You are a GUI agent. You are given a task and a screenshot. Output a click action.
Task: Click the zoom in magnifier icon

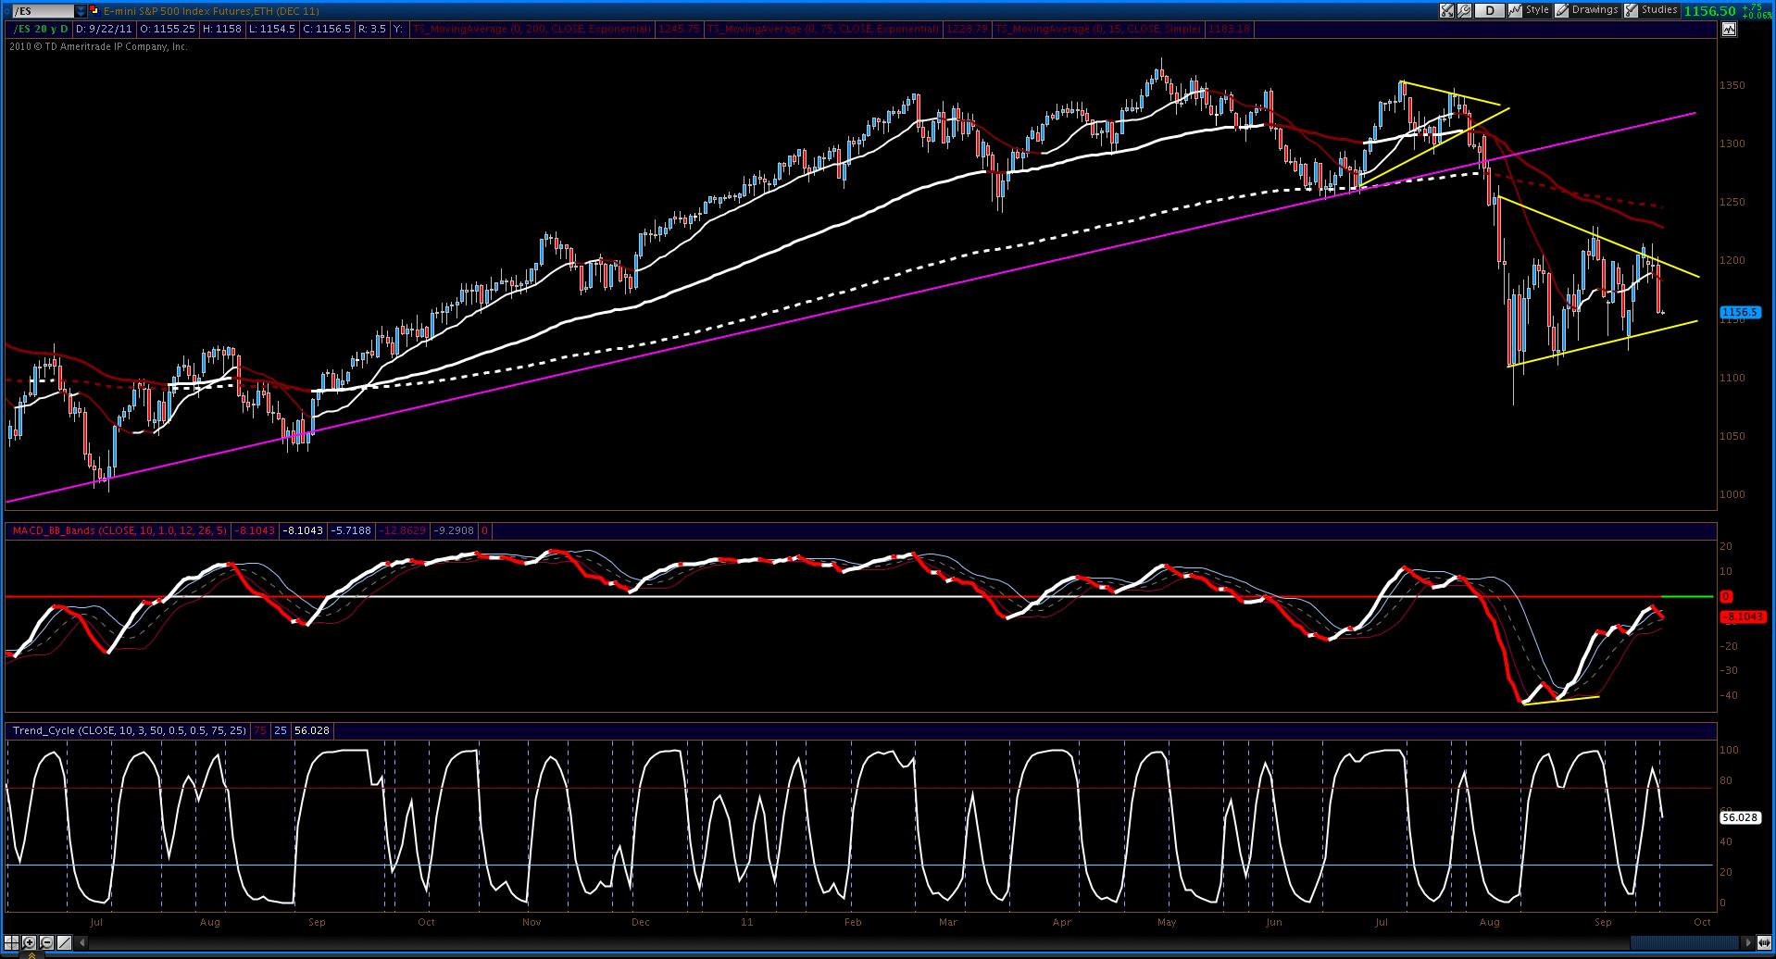pos(30,943)
